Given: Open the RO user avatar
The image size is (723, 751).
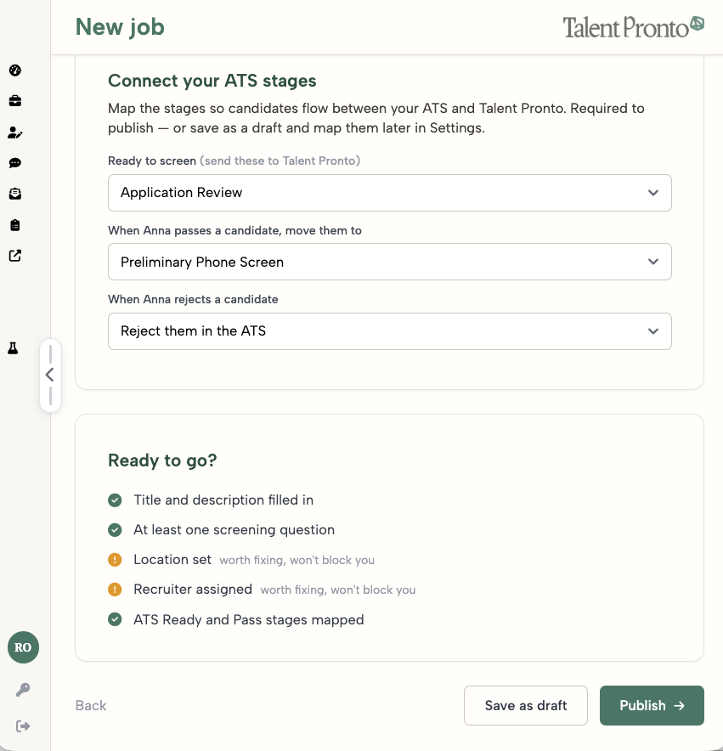Looking at the screenshot, I should (23, 647).
